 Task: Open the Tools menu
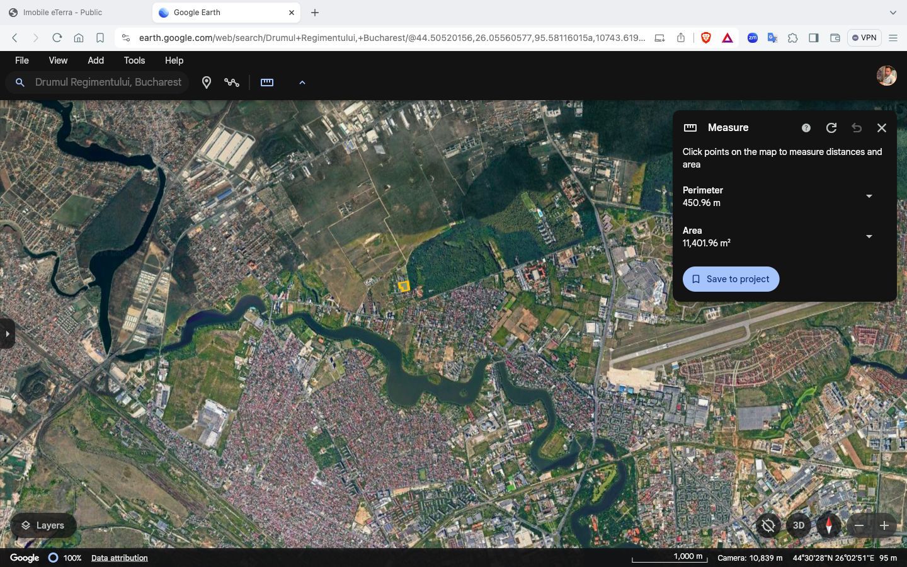pyautogui.click(x=134, y=60)
